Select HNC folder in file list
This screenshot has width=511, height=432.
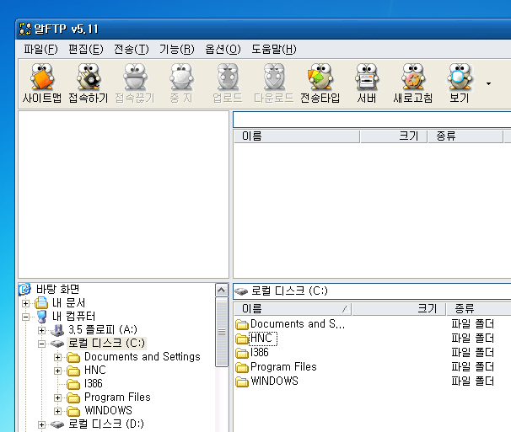(262, 339)
